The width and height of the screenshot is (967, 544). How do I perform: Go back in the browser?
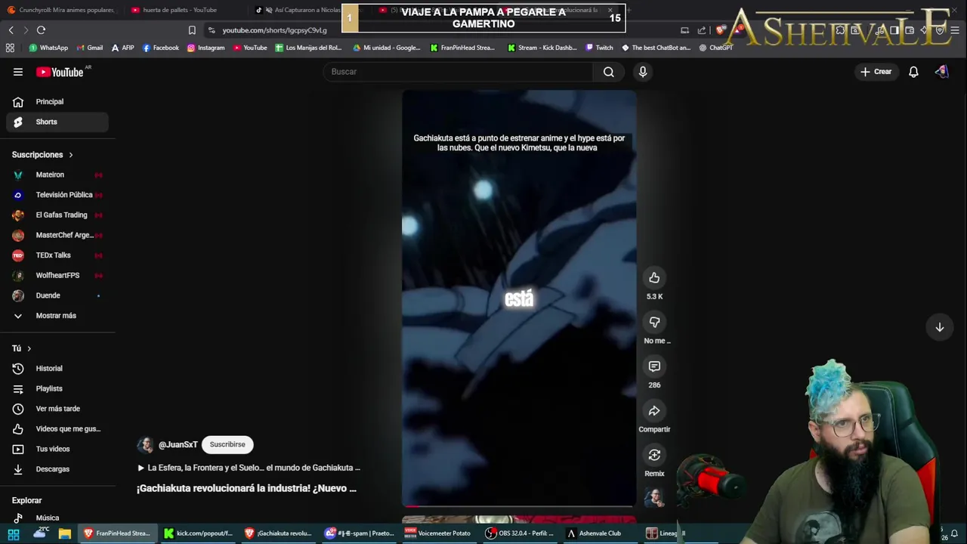(11, 30)
